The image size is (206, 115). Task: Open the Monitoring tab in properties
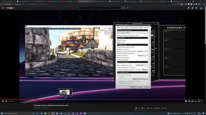click(126, 28)
